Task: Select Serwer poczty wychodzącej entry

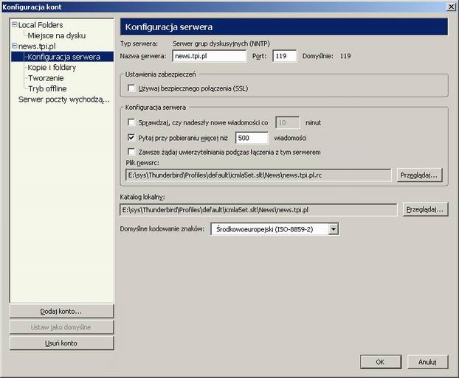Action: [63, 99]
